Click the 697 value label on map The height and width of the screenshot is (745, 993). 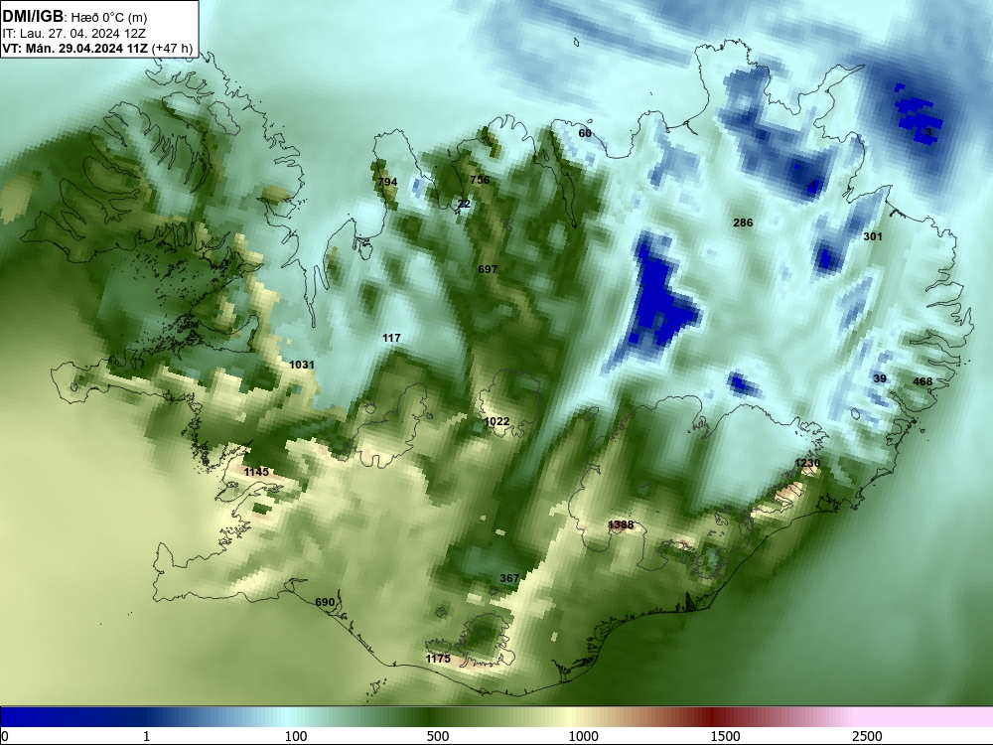coord(488,269)
